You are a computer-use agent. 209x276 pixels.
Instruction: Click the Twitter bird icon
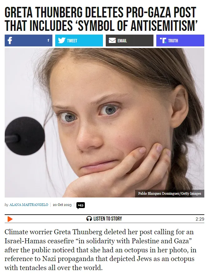point(62,40)
